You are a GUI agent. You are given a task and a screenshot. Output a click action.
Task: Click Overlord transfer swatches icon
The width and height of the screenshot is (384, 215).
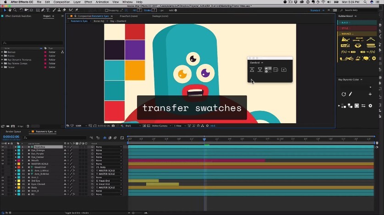click(x=268, y=70)
